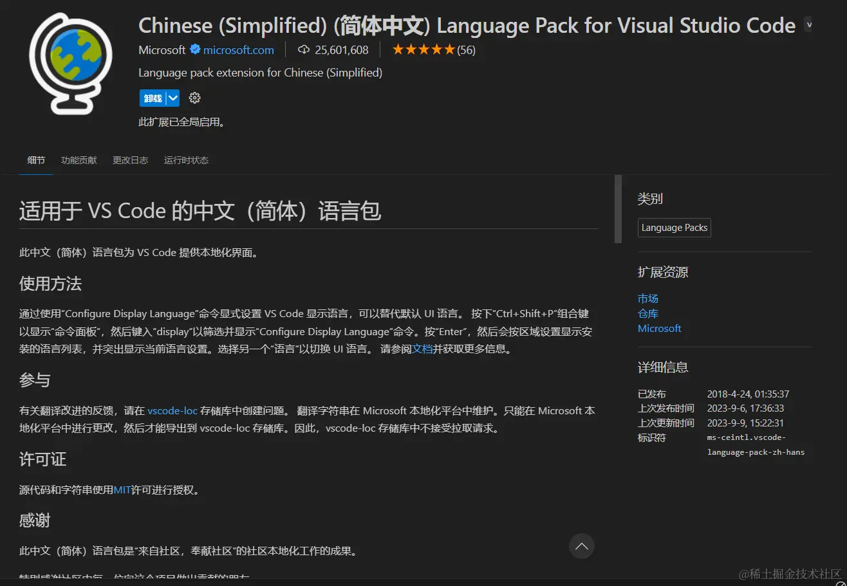Open the microsoft.com publisher link
This screenshot has width=847, height=586.
239,50
